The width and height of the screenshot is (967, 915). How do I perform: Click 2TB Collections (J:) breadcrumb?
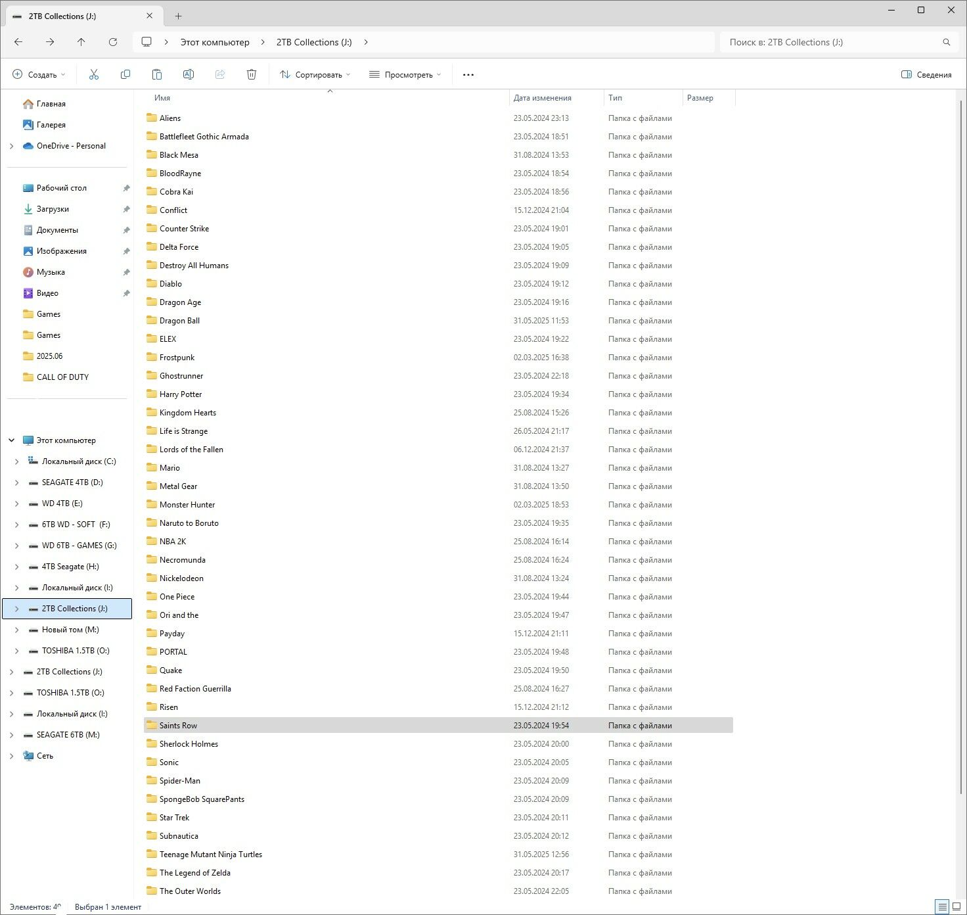314,42
